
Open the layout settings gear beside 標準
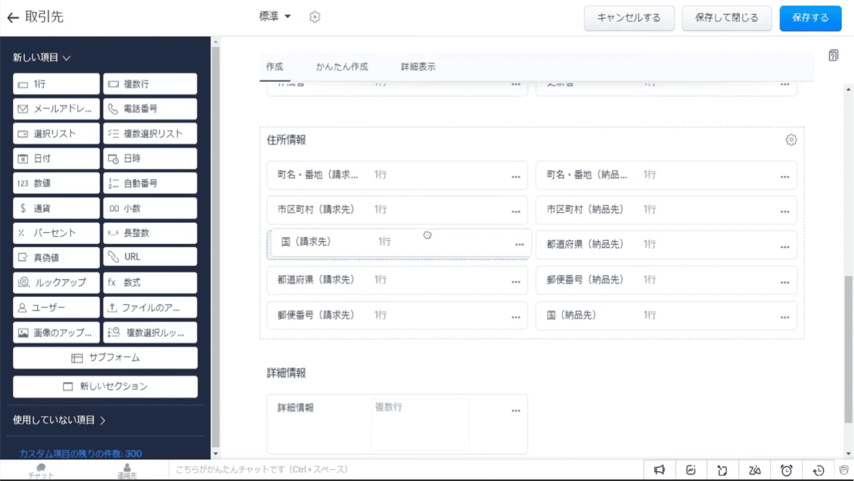[x=315, y=17]
